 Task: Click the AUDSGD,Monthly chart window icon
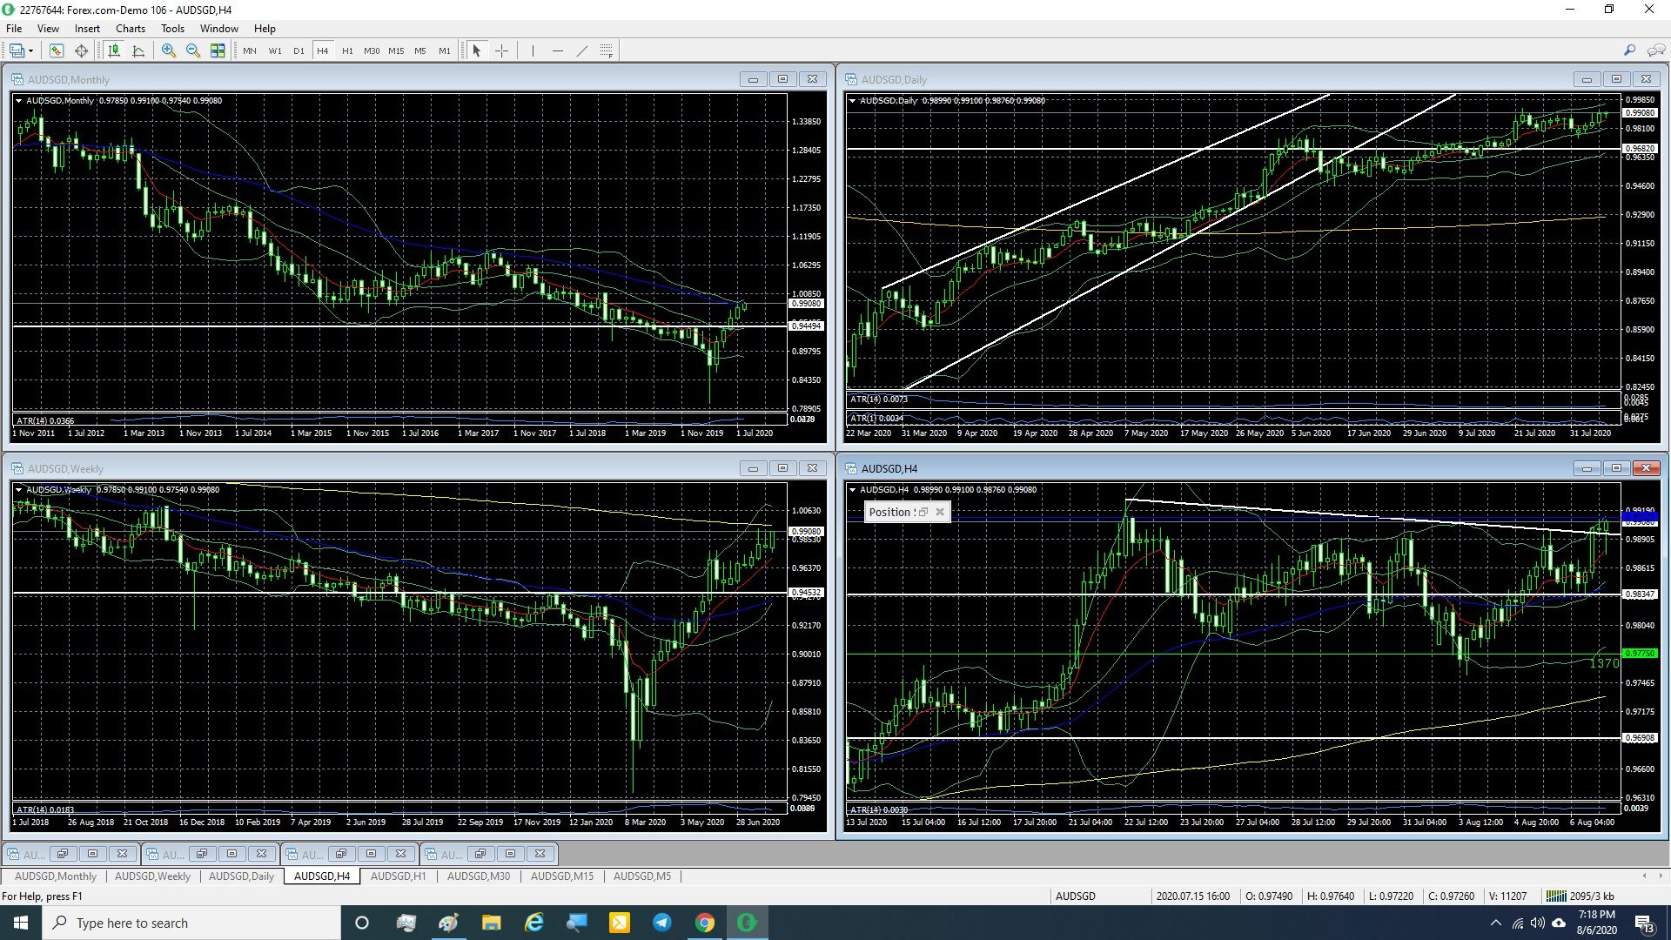pos(17,79)
